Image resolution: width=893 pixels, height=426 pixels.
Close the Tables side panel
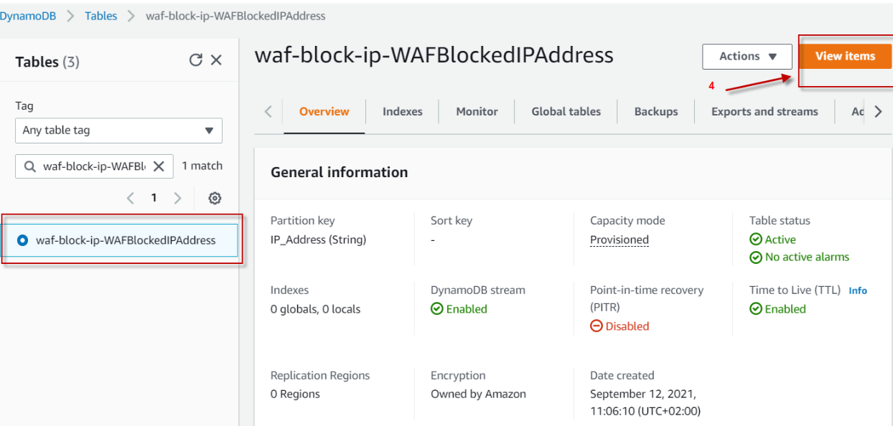point(216,60)
